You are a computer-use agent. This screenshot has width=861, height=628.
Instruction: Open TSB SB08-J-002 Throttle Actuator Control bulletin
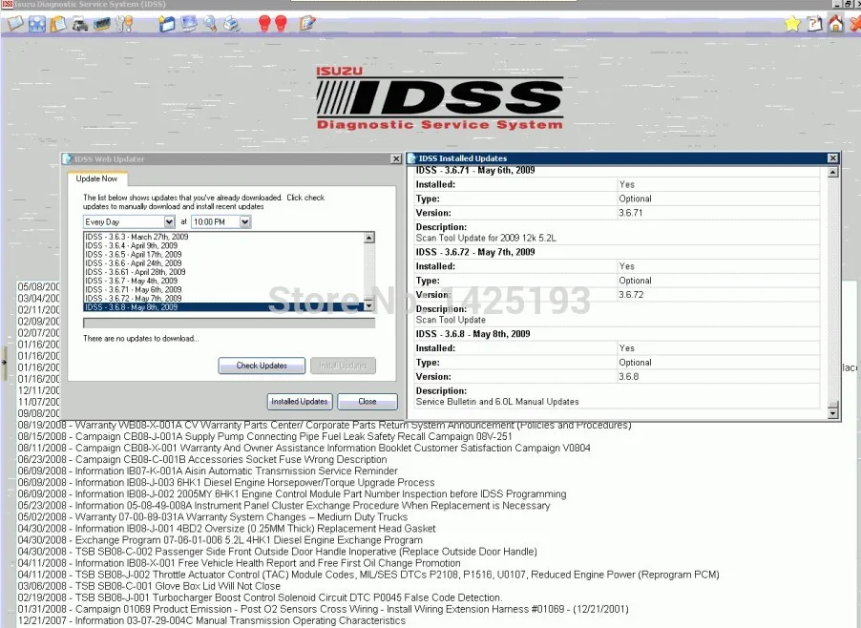pos(368,575)
